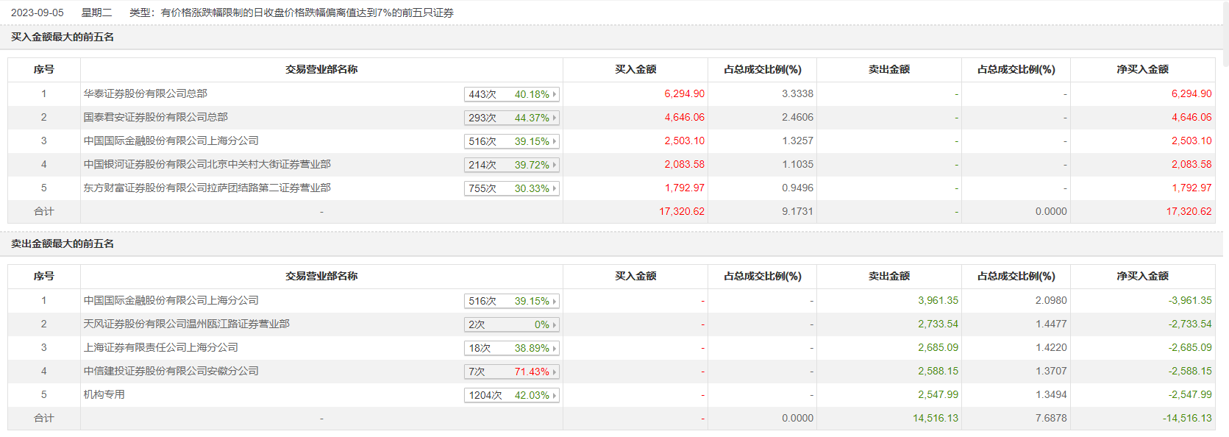Open 上海证券有限责任公司上海分公司 link
Image resolution: width=1229 pixels, height=437 pixels.
[161, 347]
